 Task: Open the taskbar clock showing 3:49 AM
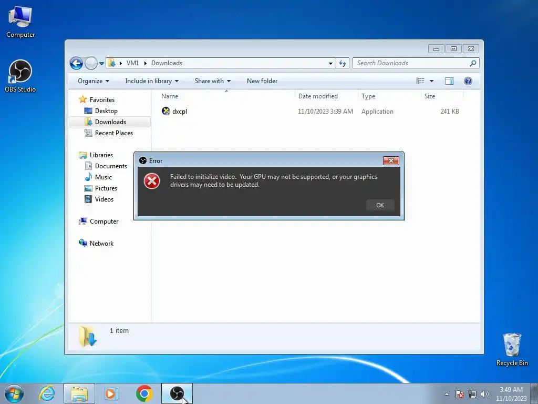511,394
